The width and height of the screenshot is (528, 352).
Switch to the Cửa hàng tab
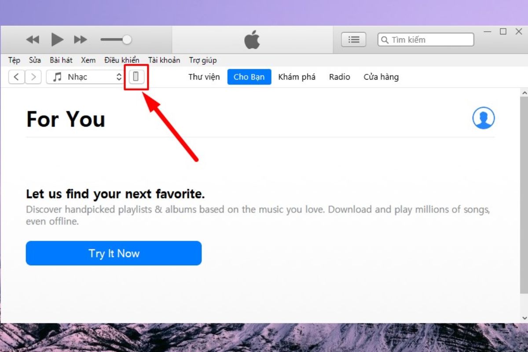point(381,77)
